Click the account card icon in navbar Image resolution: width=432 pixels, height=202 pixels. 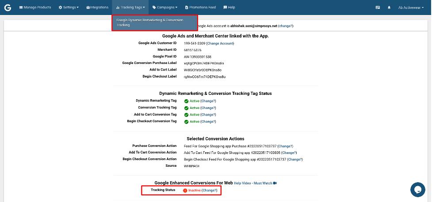(378, 7)
